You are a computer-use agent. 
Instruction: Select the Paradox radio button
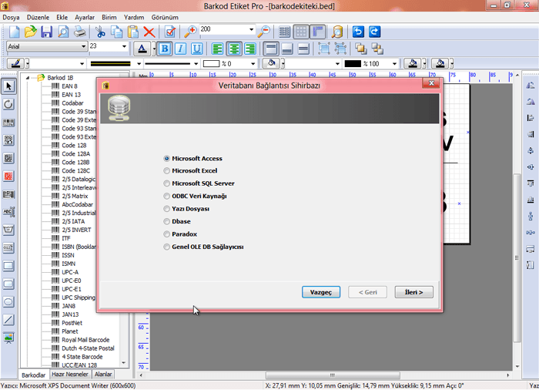click(167, 234)
